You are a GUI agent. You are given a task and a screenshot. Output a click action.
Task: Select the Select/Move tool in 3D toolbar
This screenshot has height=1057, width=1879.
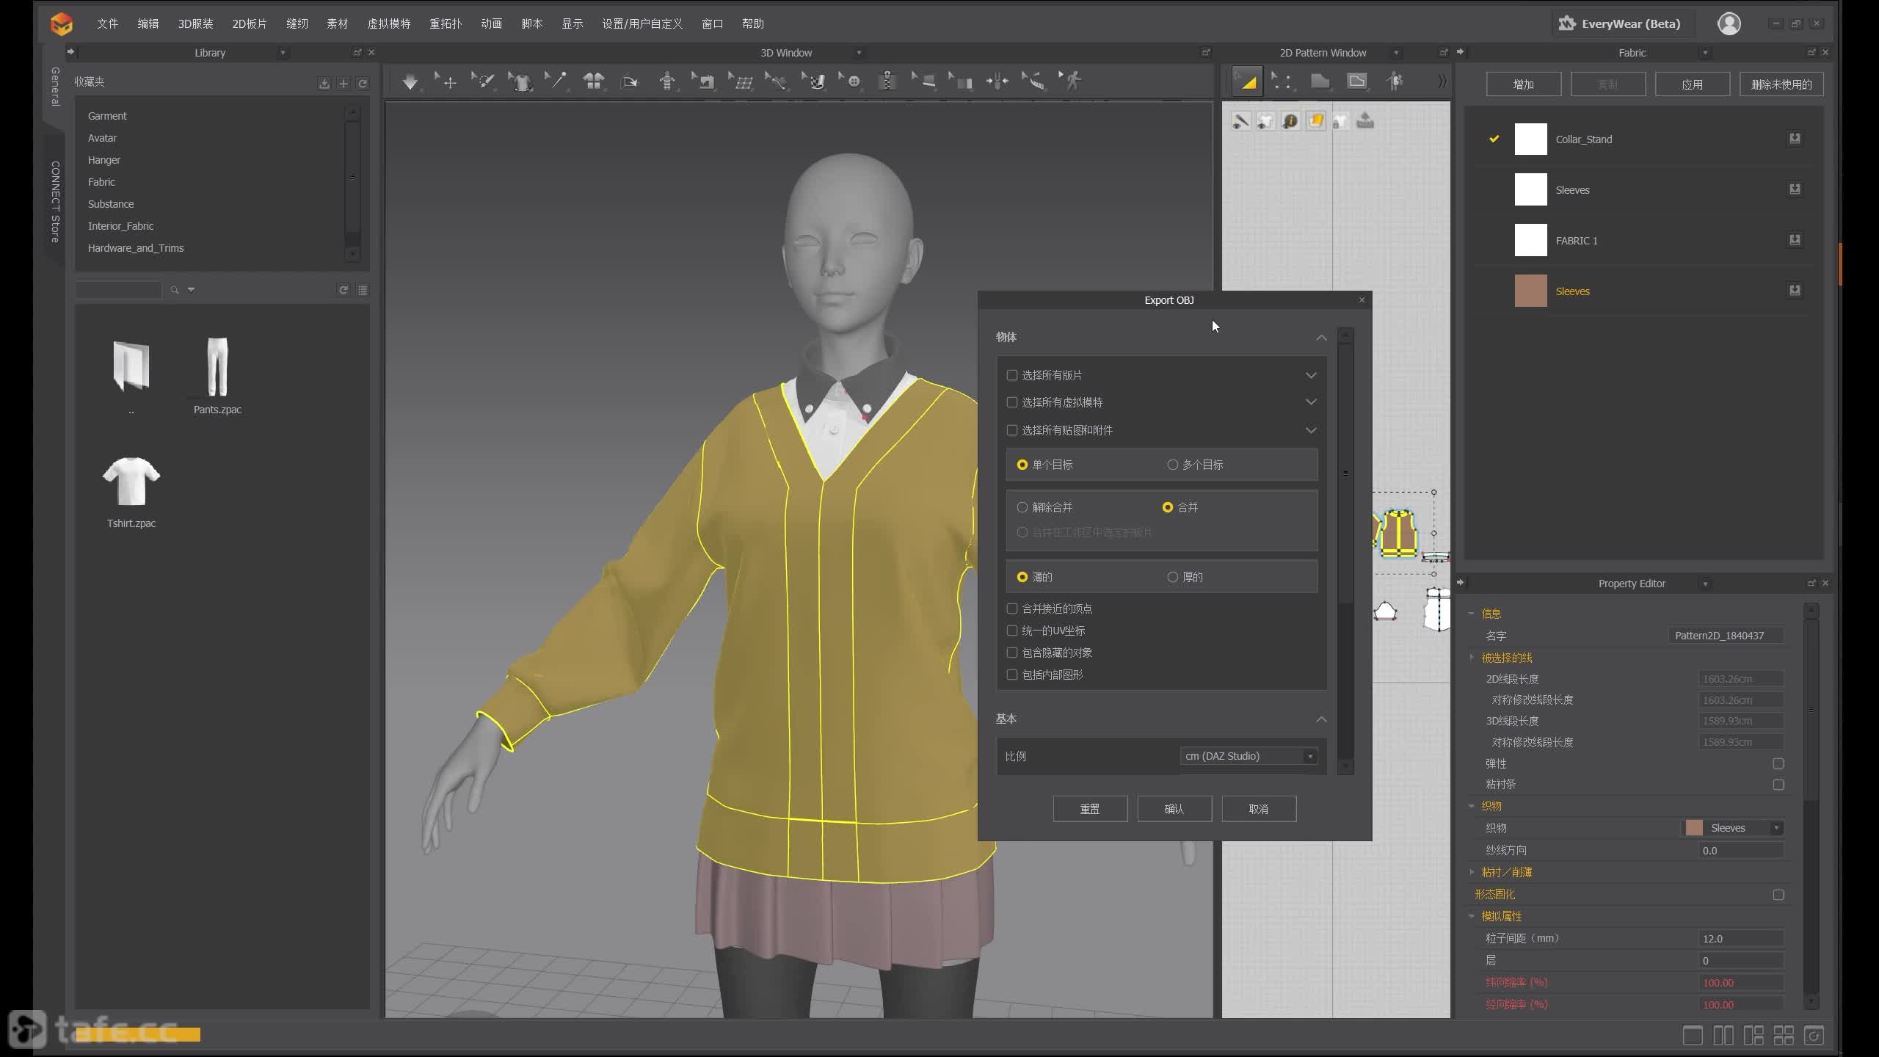pyautogui.click(x=446, y=81)
